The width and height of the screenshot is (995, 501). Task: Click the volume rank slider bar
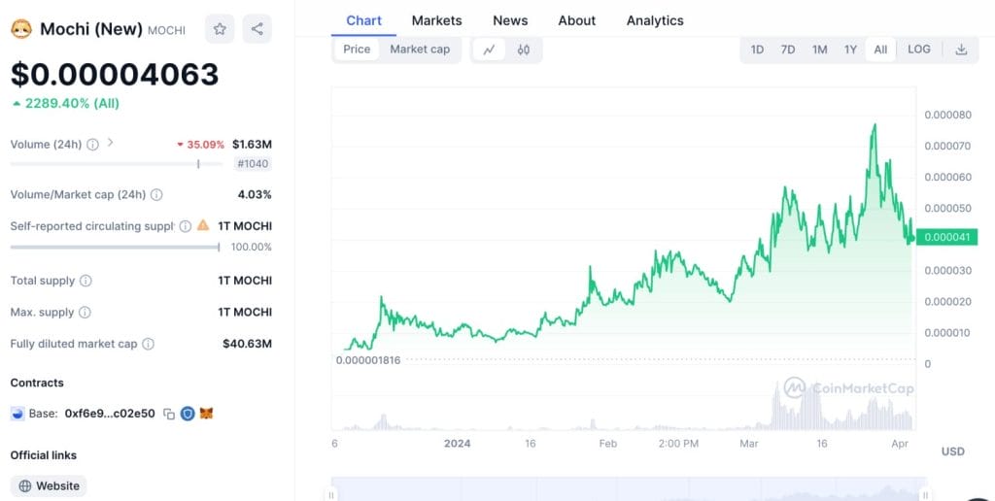click(x=117, y=164)
